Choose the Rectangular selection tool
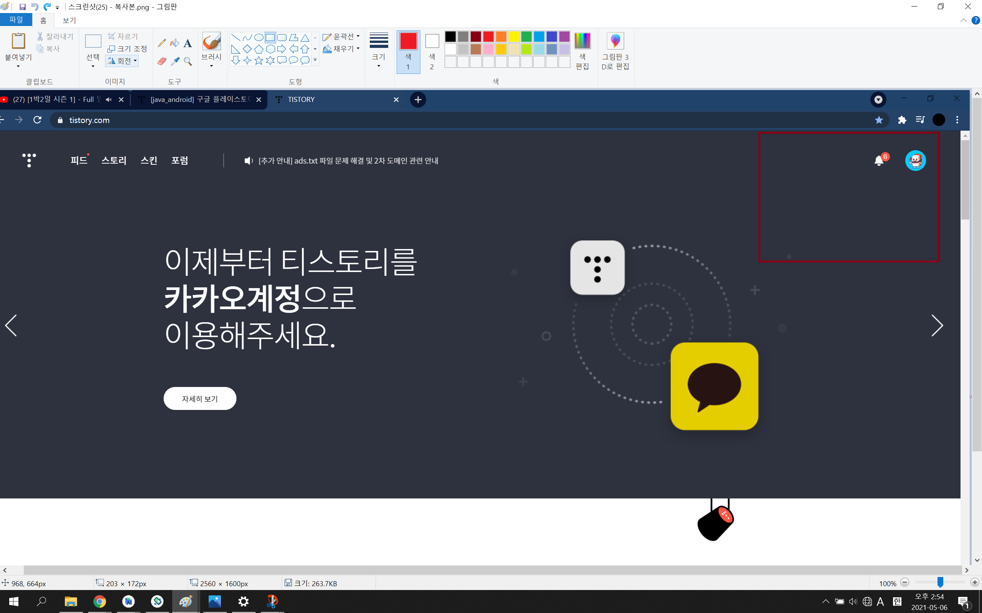The width and height of the screenshot is (982, 613). [x=93, y=41]
